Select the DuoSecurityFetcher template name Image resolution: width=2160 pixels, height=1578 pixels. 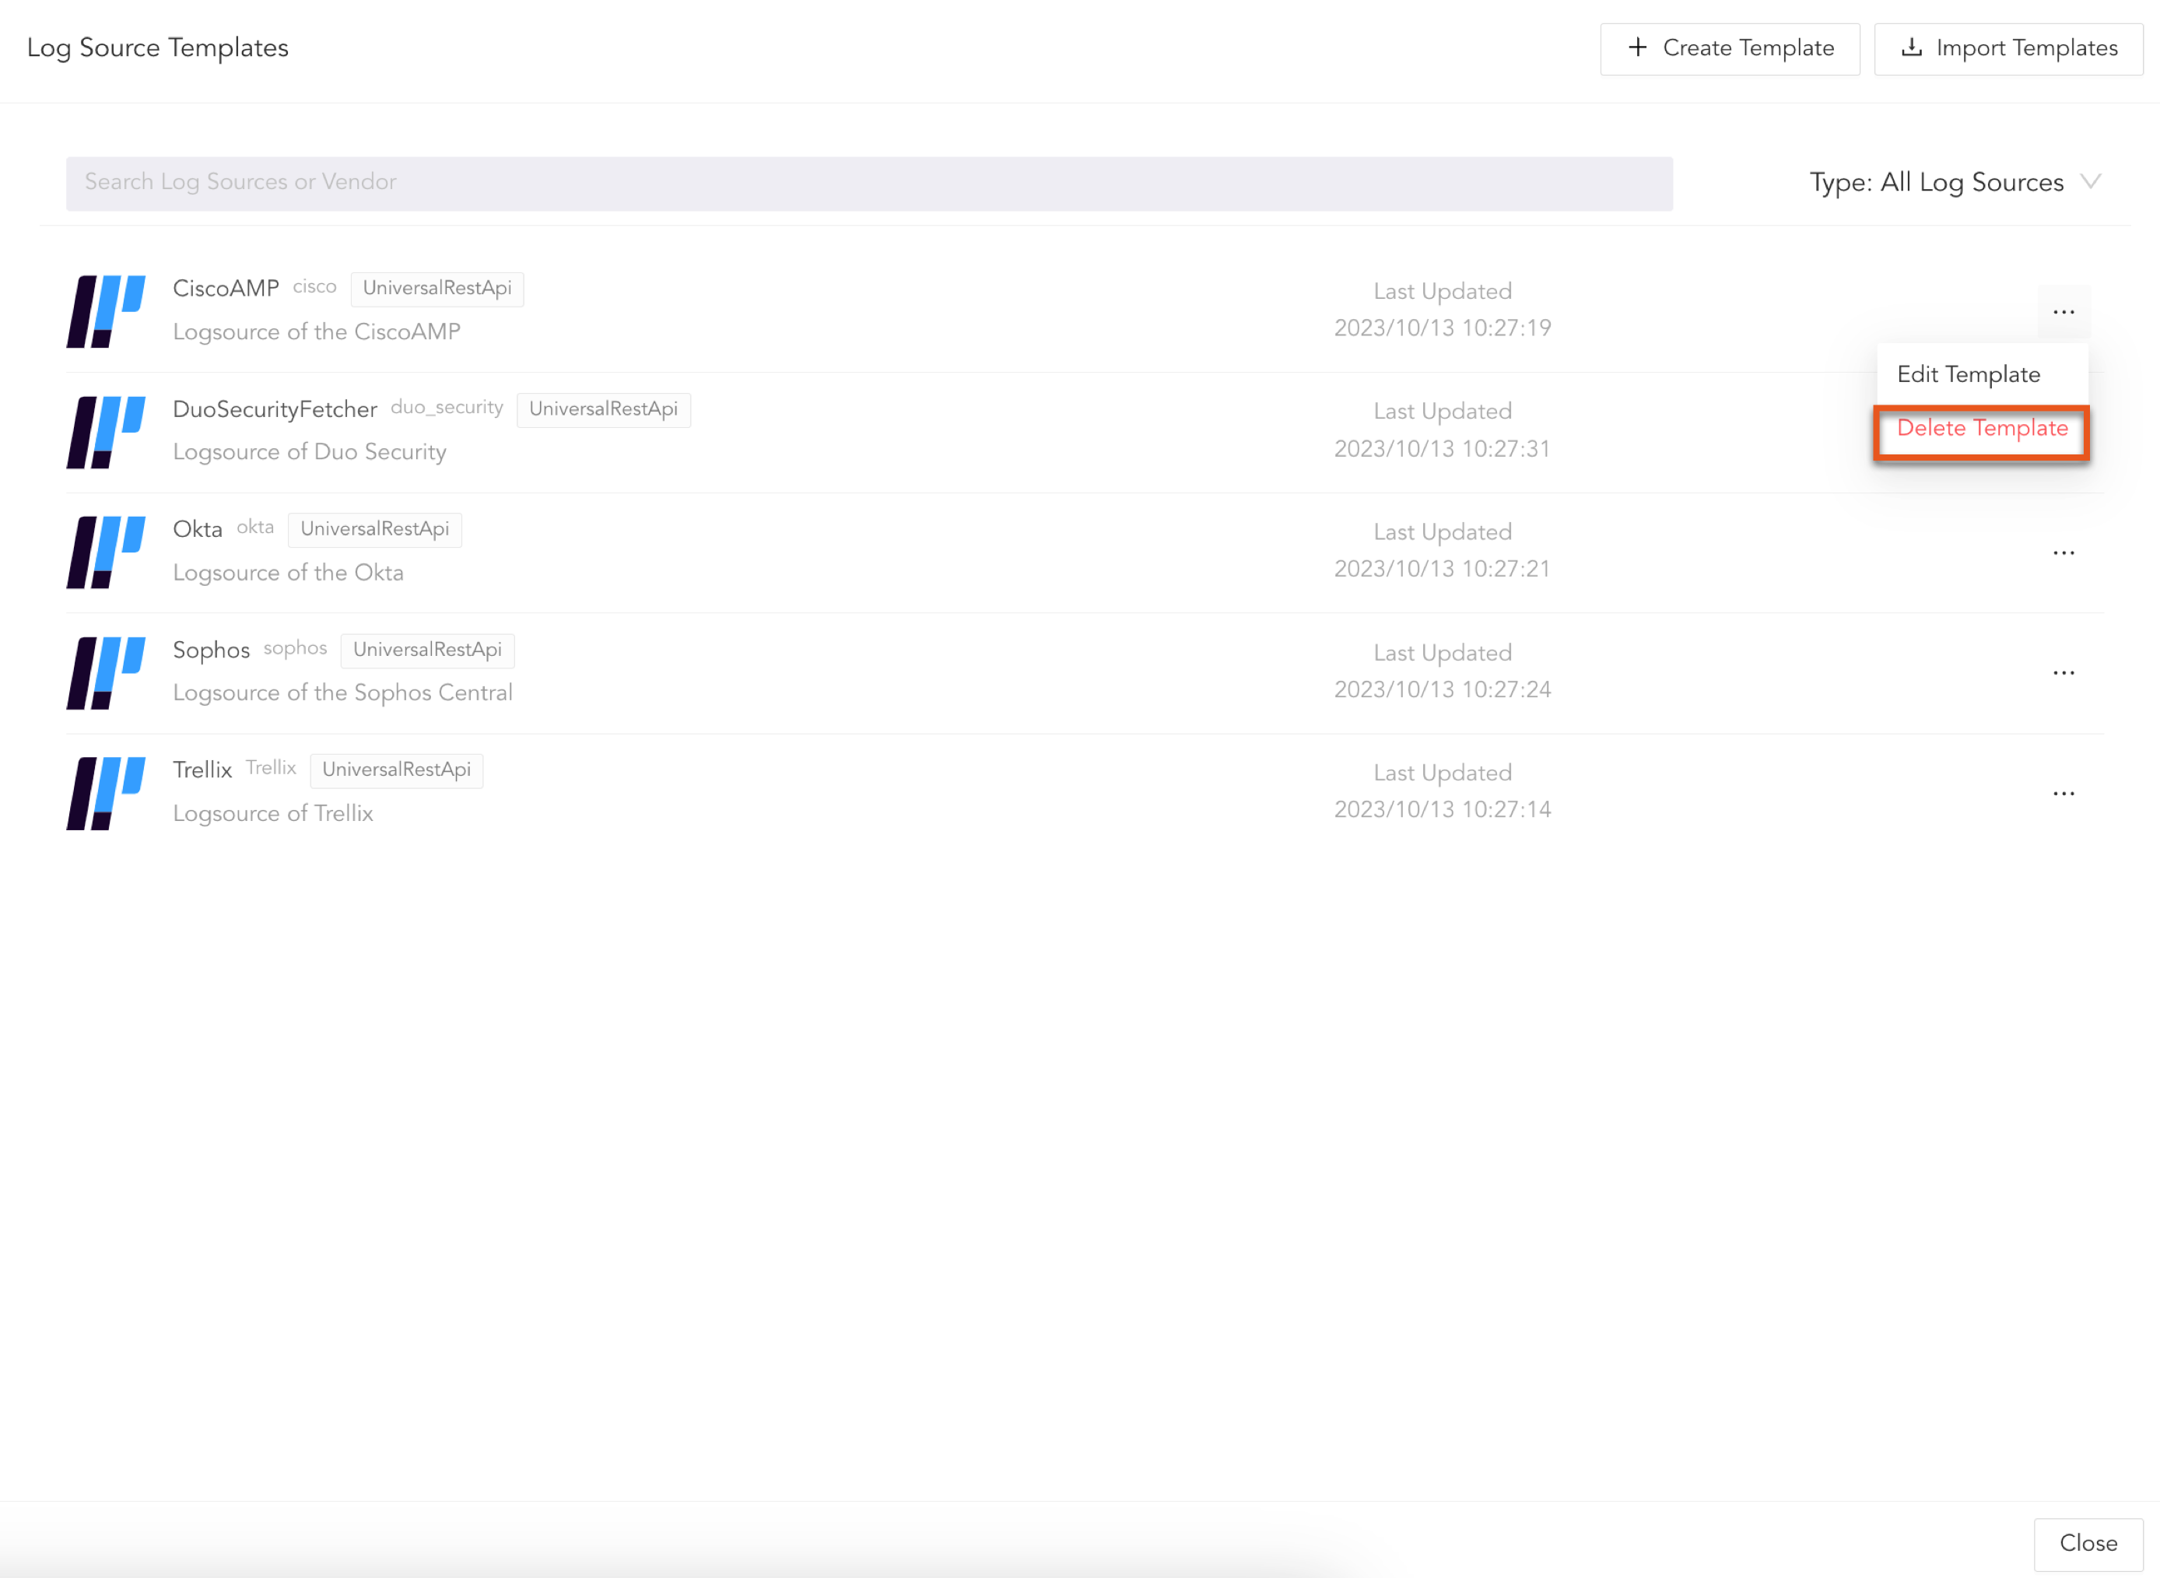[275, 410]
